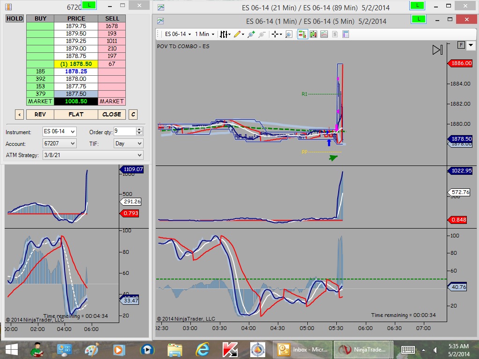The image size is (479, 359).
Task: Click the zoom frame magnifier icon
Action: pos(289,34)
